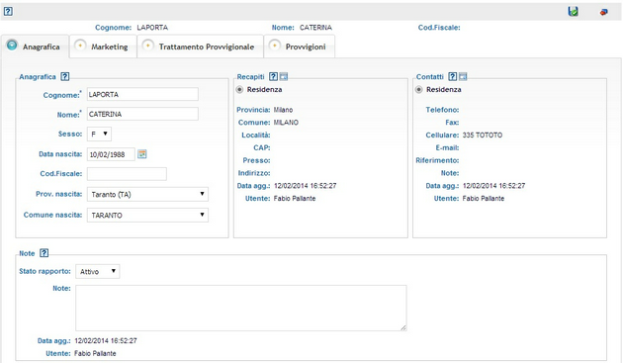Open the calendar picker for Data nascita
The image size is (623, 363).
coord(141,154)
